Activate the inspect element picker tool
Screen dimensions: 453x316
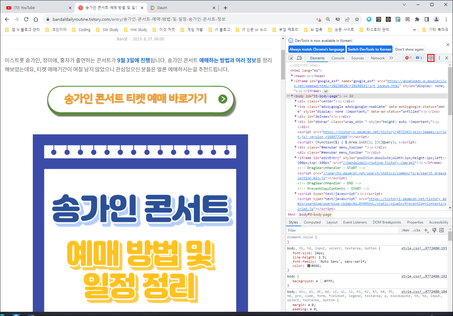[x=291, y=58]
